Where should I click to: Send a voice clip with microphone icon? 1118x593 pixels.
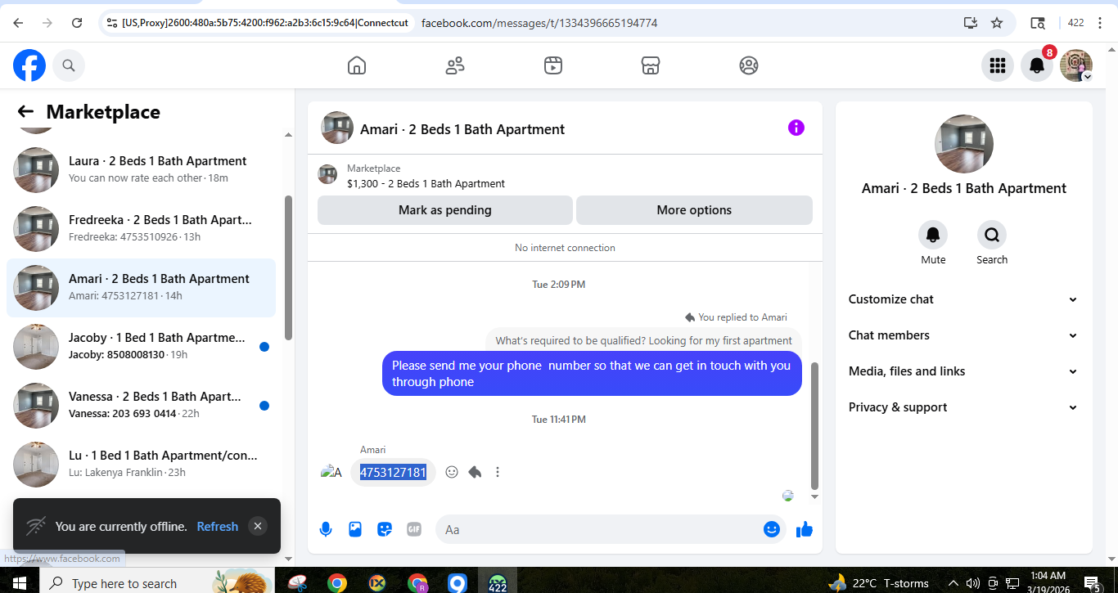(x=326, y=529)
